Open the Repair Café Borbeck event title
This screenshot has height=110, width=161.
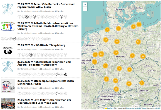tap(46, 6)
